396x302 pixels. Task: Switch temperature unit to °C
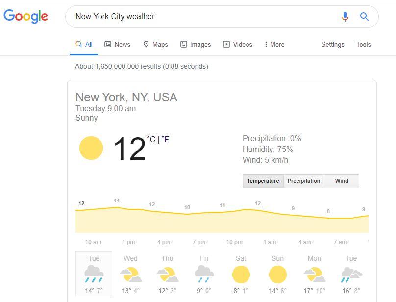(x=151, y=139)
